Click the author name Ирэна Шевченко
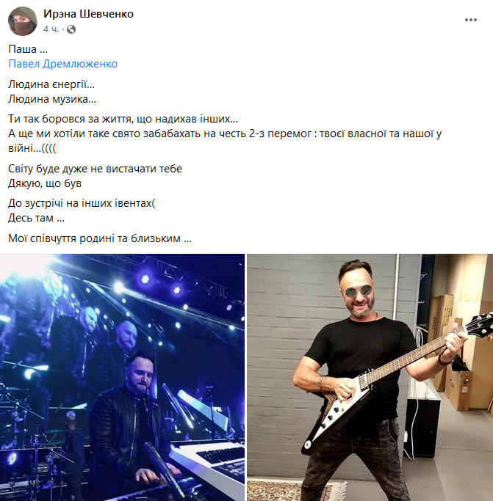This screenshot has width=493, height=501. coord(88,14)
